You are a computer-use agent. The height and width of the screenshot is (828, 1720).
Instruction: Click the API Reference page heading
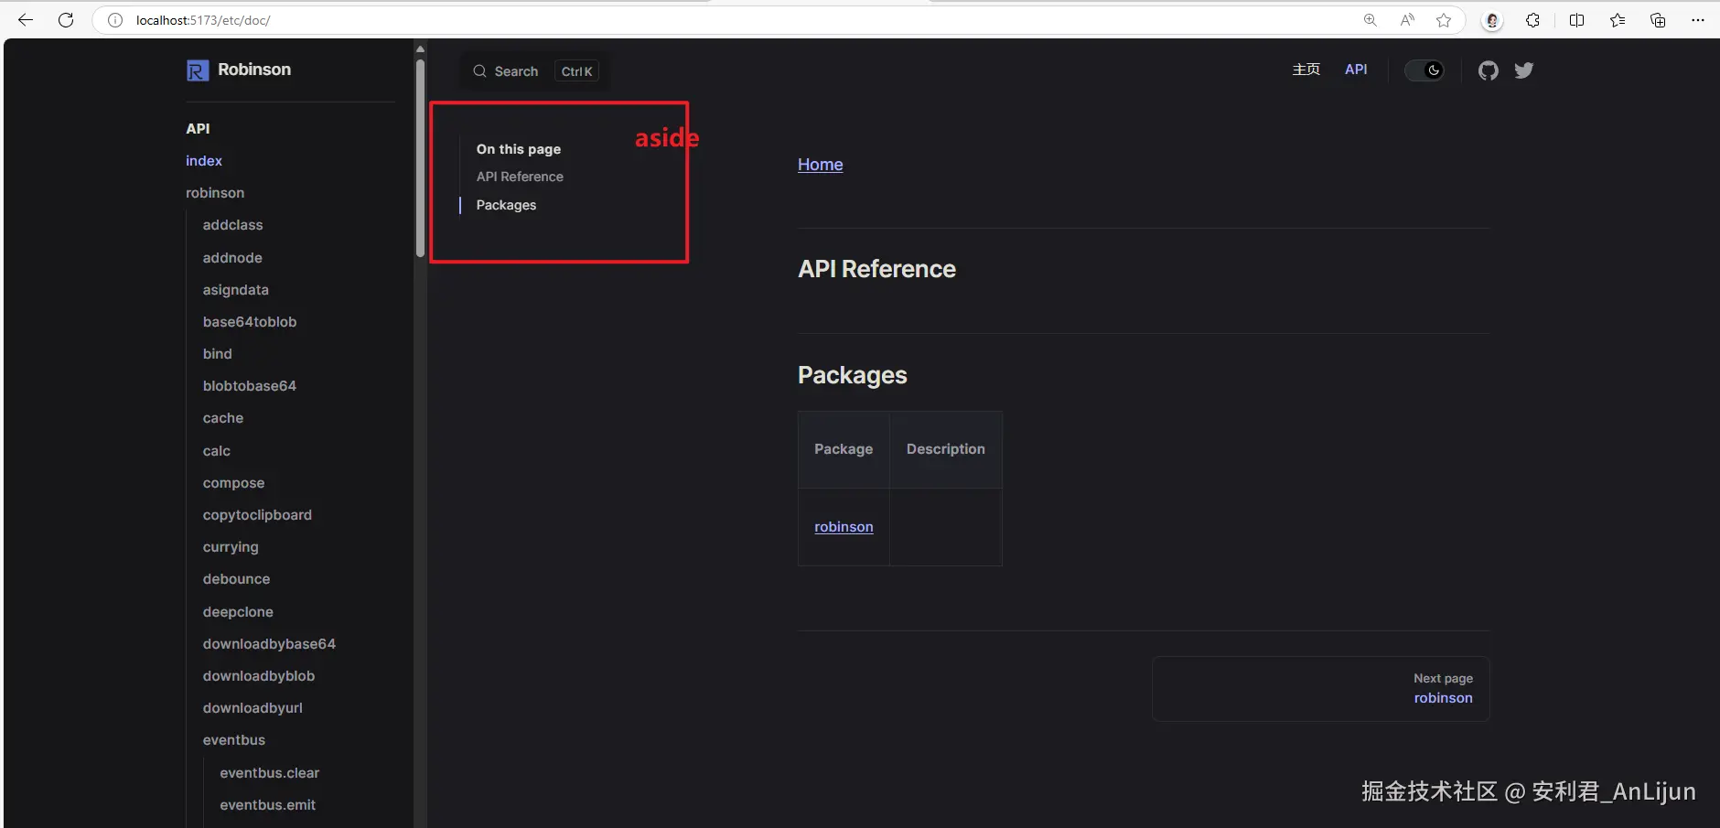click(876, 269)
